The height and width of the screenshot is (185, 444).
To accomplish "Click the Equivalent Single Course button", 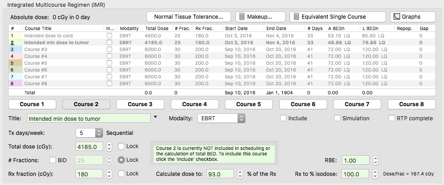I will (x=337, y=17).
